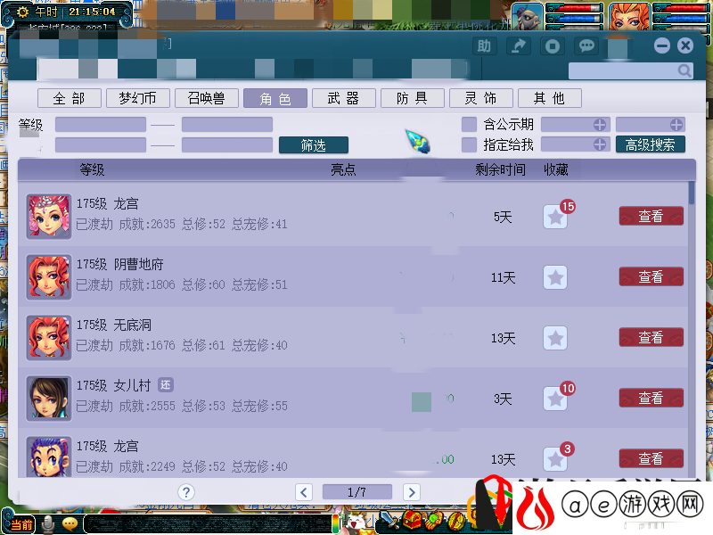Click the question mark help icon
This screenshot has width=713, height=535.
click(x=186, y=492)
